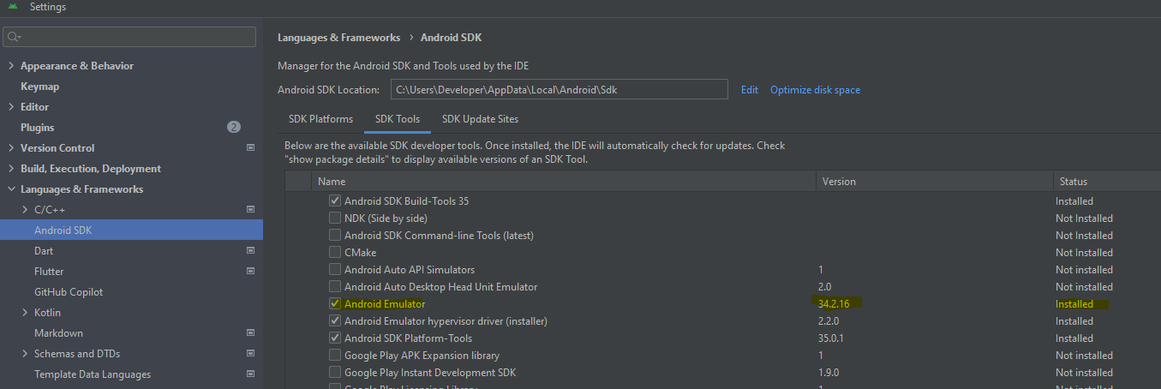Viewport: 1161px width, 389px height.
Task: Expand the Appearance & Behavior section
Action: [11, 66]
